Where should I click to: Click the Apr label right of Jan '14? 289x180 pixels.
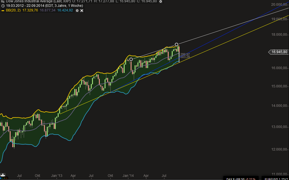(x=146, y=176)
